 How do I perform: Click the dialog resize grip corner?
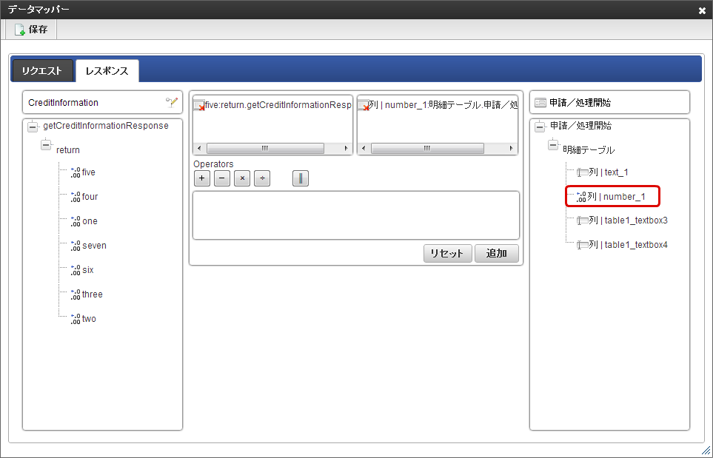[x=706, y=451]
